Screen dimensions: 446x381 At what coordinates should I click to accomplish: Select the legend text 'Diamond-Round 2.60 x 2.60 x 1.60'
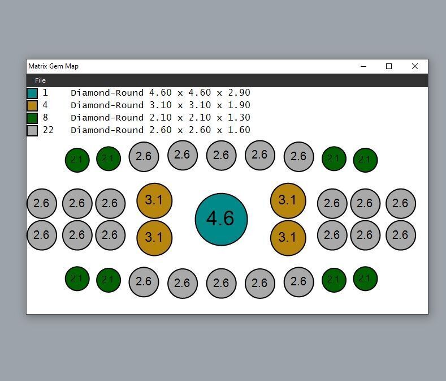pos(161,130)
